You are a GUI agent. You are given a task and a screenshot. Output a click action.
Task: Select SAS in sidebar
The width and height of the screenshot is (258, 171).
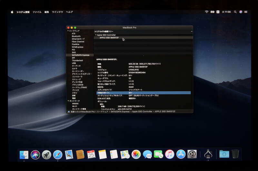[74, 52]
